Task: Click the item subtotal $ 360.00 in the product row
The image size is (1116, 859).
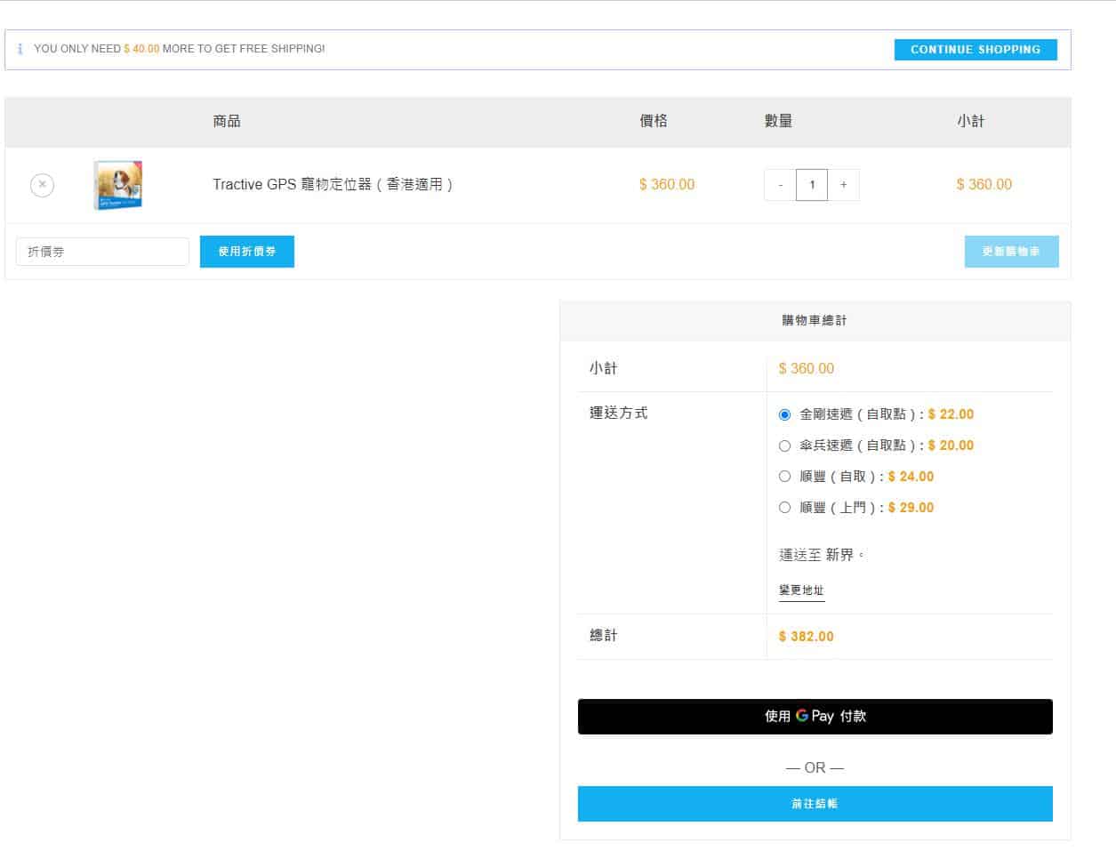Action: (x=984, y=185)
